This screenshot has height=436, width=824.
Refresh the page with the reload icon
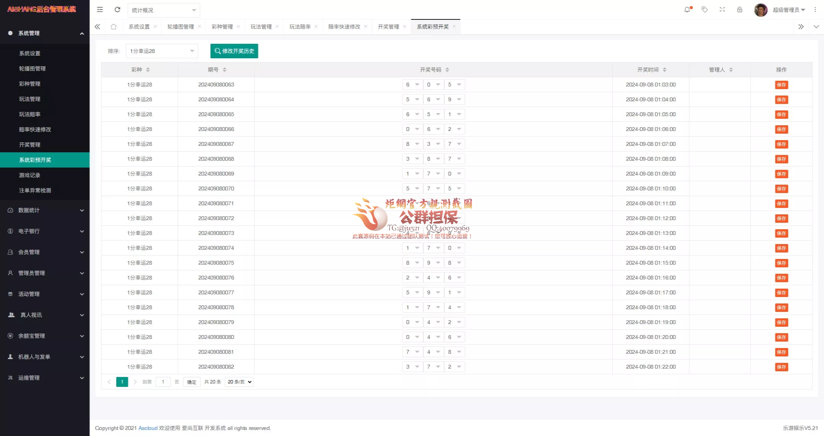tap(117, 10)
